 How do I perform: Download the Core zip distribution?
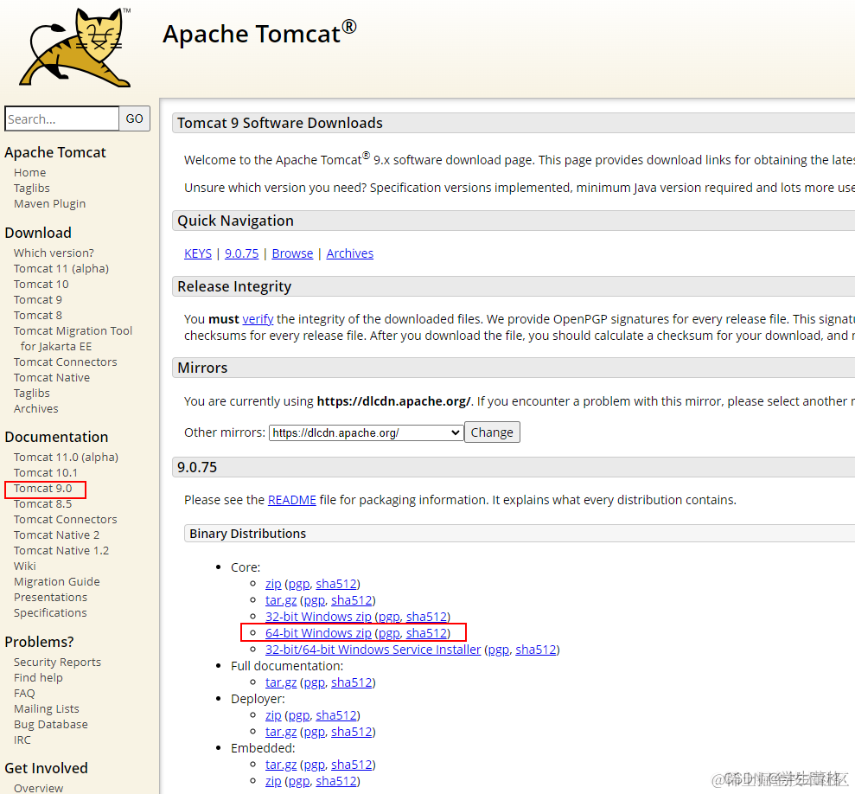click(x=273, y=584)
